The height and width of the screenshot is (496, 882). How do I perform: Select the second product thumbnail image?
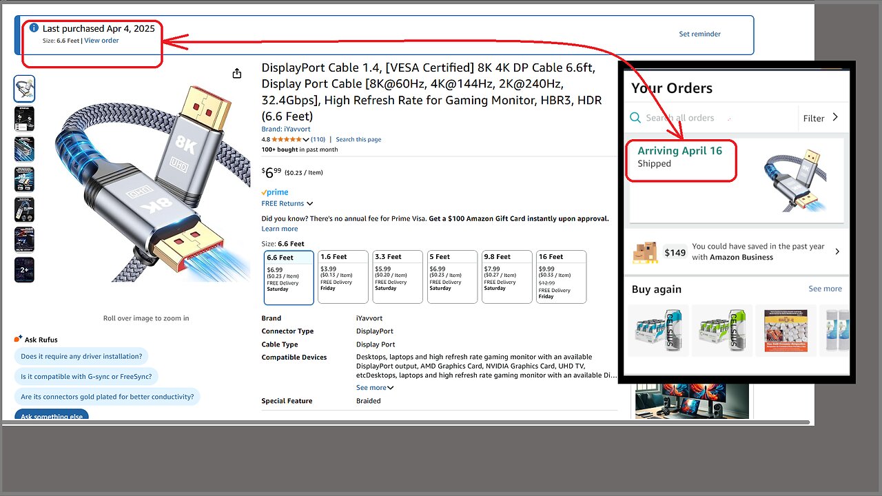[x=24, y=118]
